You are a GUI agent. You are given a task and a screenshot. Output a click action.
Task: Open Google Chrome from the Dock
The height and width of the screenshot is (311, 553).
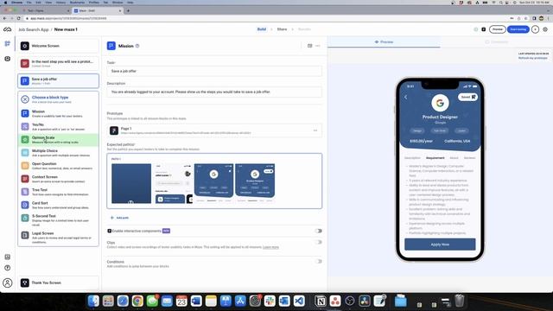pos(137,301)
